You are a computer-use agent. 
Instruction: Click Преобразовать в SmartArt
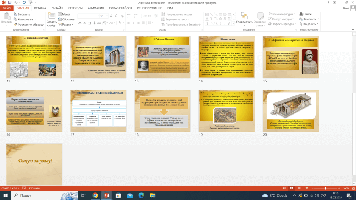point(181,25)
